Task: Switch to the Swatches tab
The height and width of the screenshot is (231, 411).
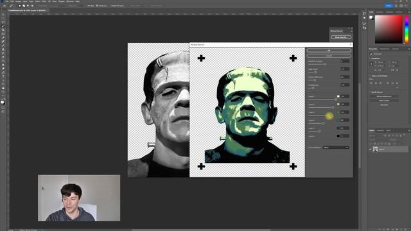Action: pyautogui.click(x=380, y=12)
